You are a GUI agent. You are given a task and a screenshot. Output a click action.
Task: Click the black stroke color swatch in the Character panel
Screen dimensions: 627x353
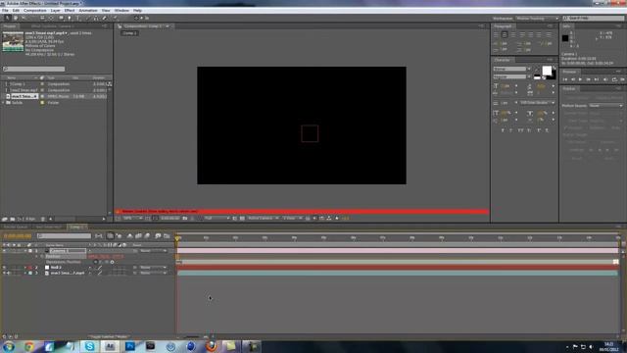pyautogui.click(x=553, y=76)
